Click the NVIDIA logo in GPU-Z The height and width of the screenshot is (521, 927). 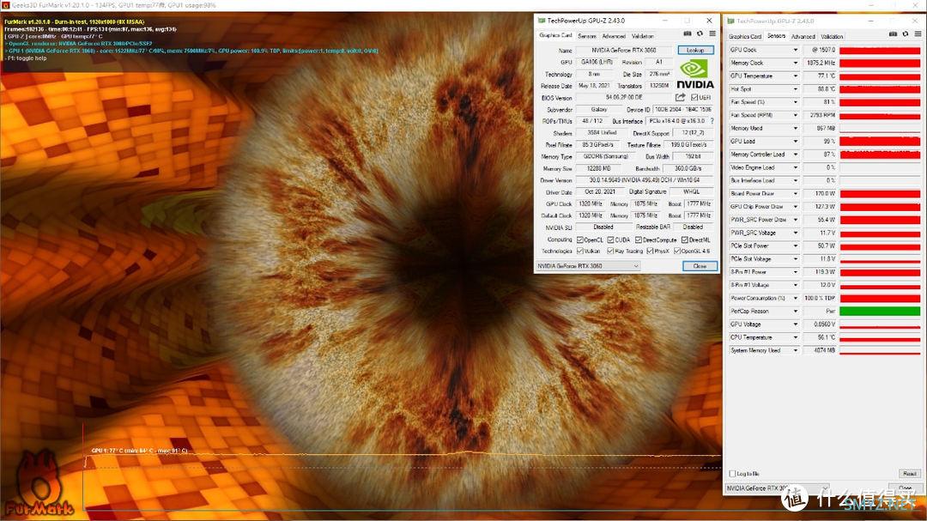(694, 75)
